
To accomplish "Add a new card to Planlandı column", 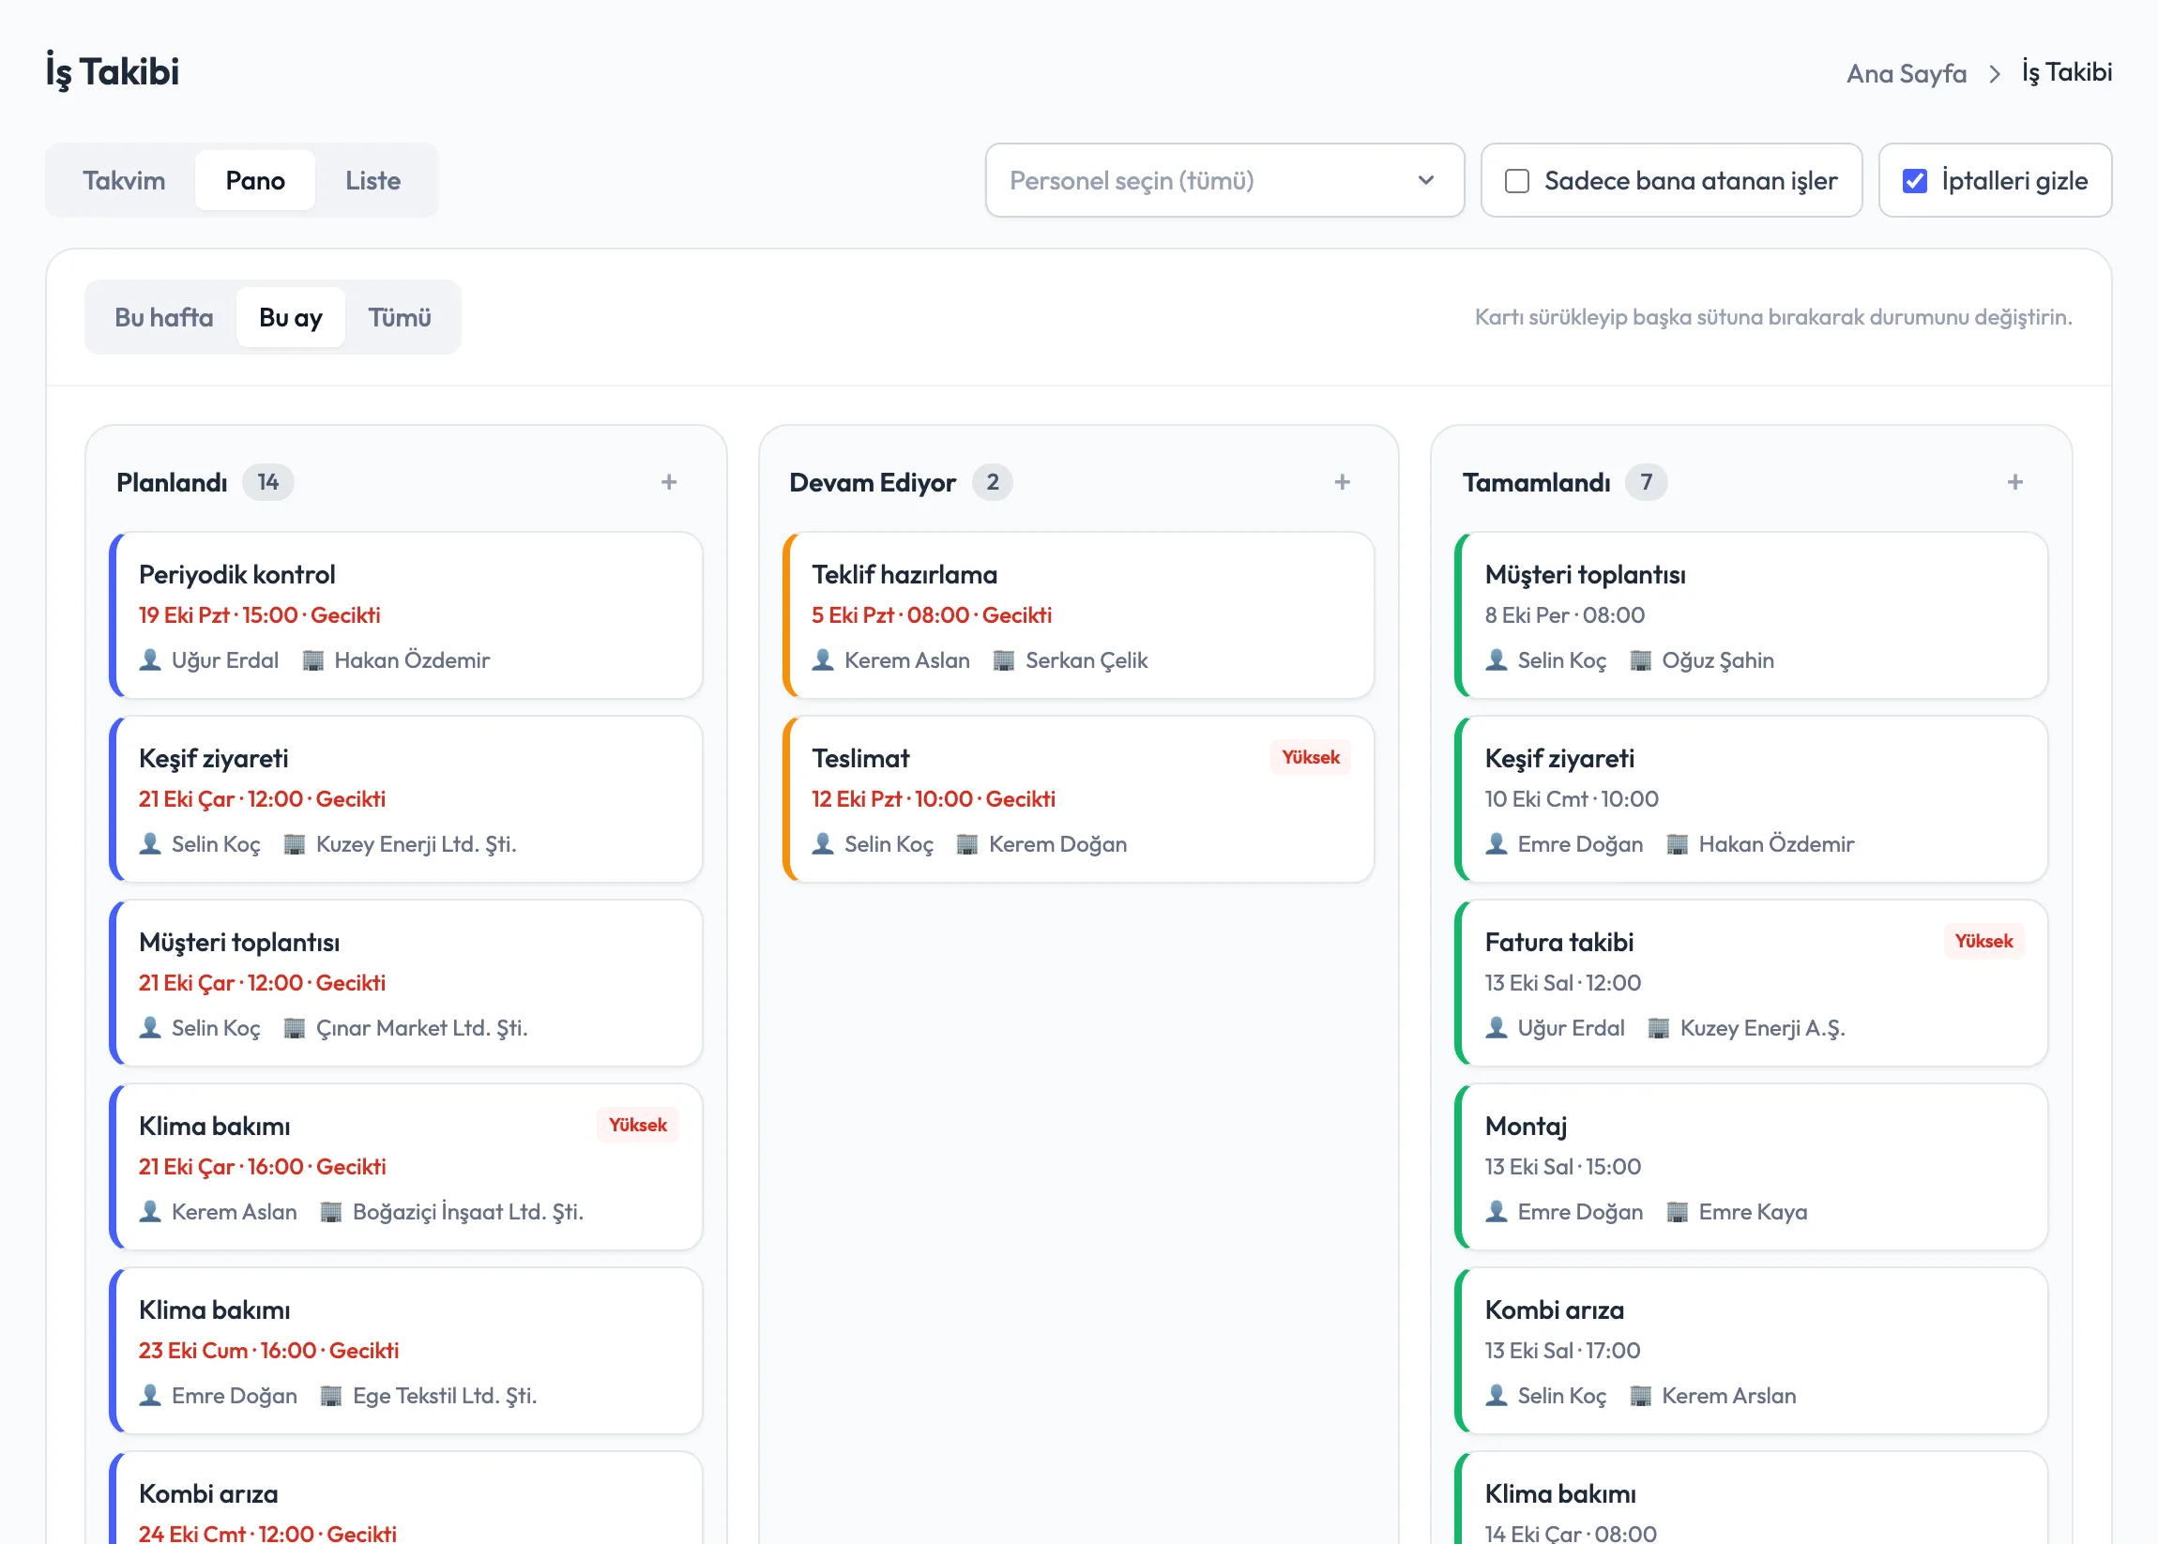I will [669, 482].
